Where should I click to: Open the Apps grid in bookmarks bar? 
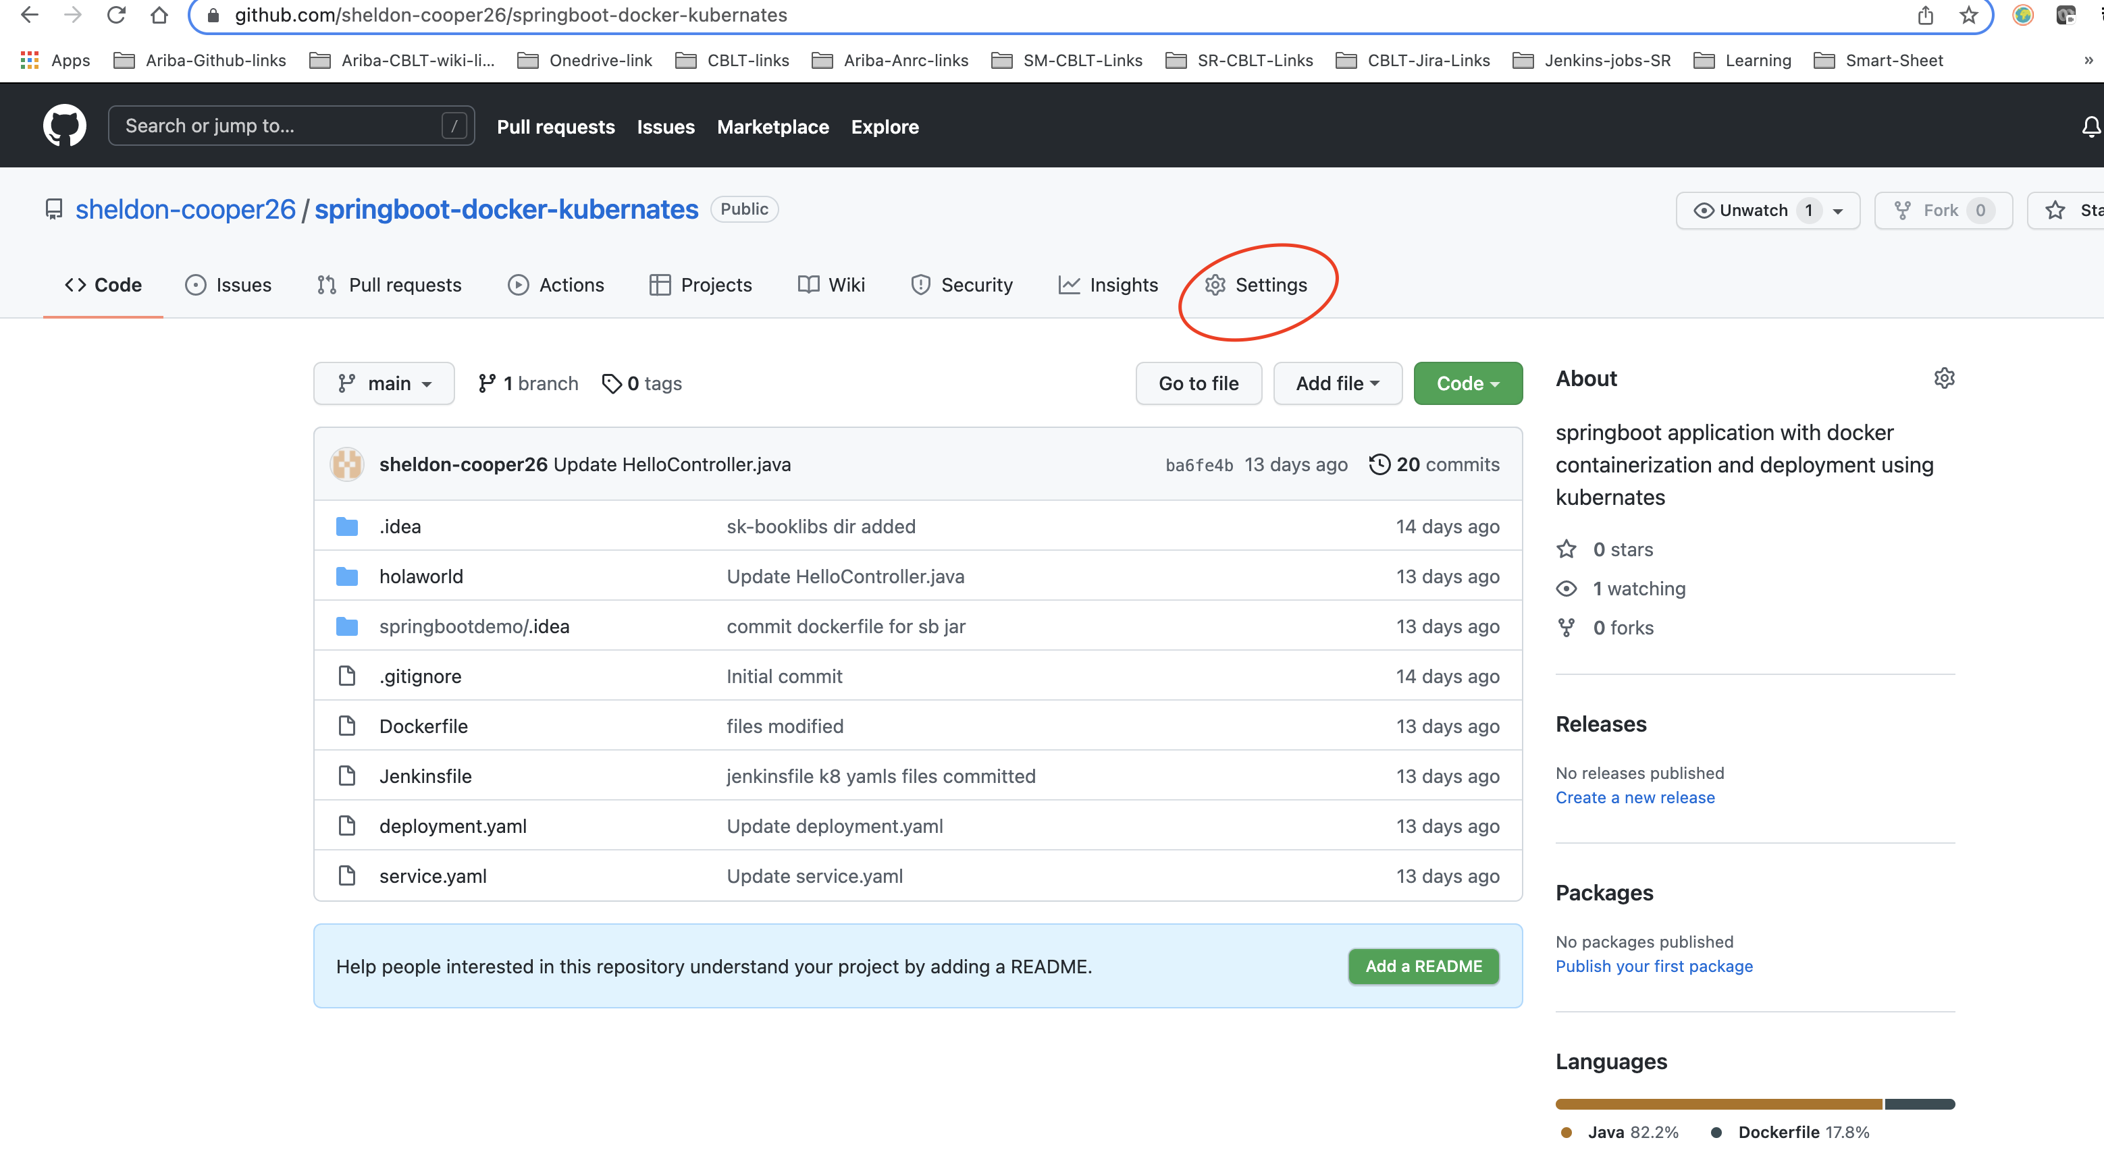point(30,61)
